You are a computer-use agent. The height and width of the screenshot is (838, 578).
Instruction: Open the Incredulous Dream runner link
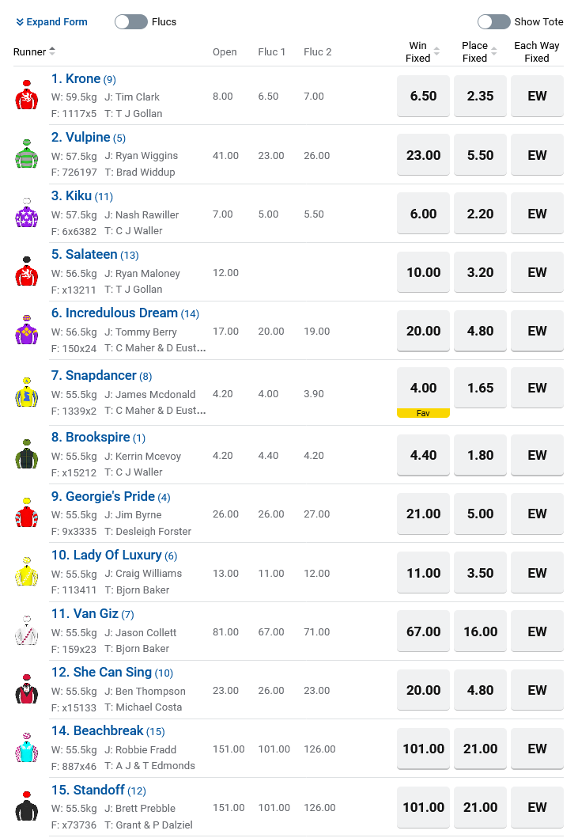(x=121, y=313)
